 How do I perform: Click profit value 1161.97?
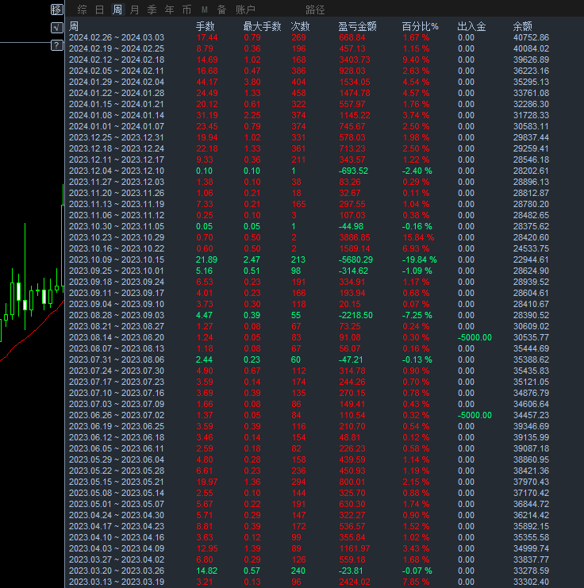click(x=355, y=548)
